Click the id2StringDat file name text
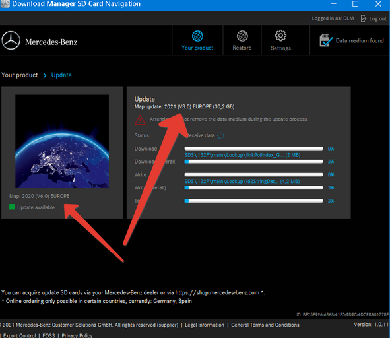Screen dimensions: 390x338 tap(242, 181)
